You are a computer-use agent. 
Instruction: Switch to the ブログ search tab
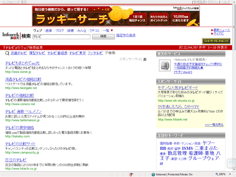pyautogui.click(x=60, y=31)
